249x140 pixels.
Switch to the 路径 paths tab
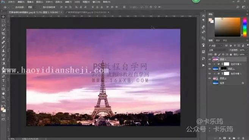coord(225,41)
